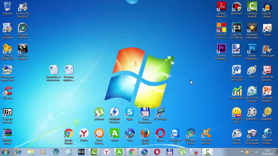Click the Bandicam desktop shortcut
The height and width of the screenshot is (156, 278).
pyautogui.click(x=237, y=7)
